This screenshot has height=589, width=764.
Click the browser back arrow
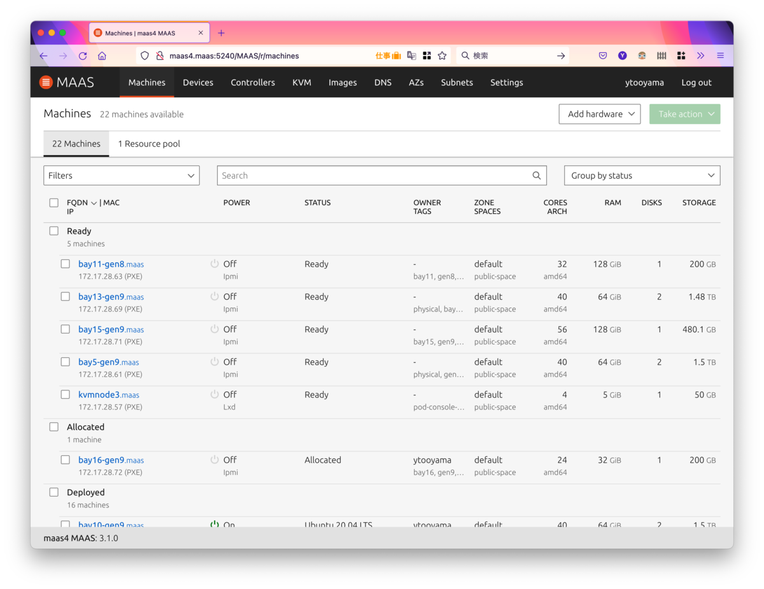coord(43,56)
